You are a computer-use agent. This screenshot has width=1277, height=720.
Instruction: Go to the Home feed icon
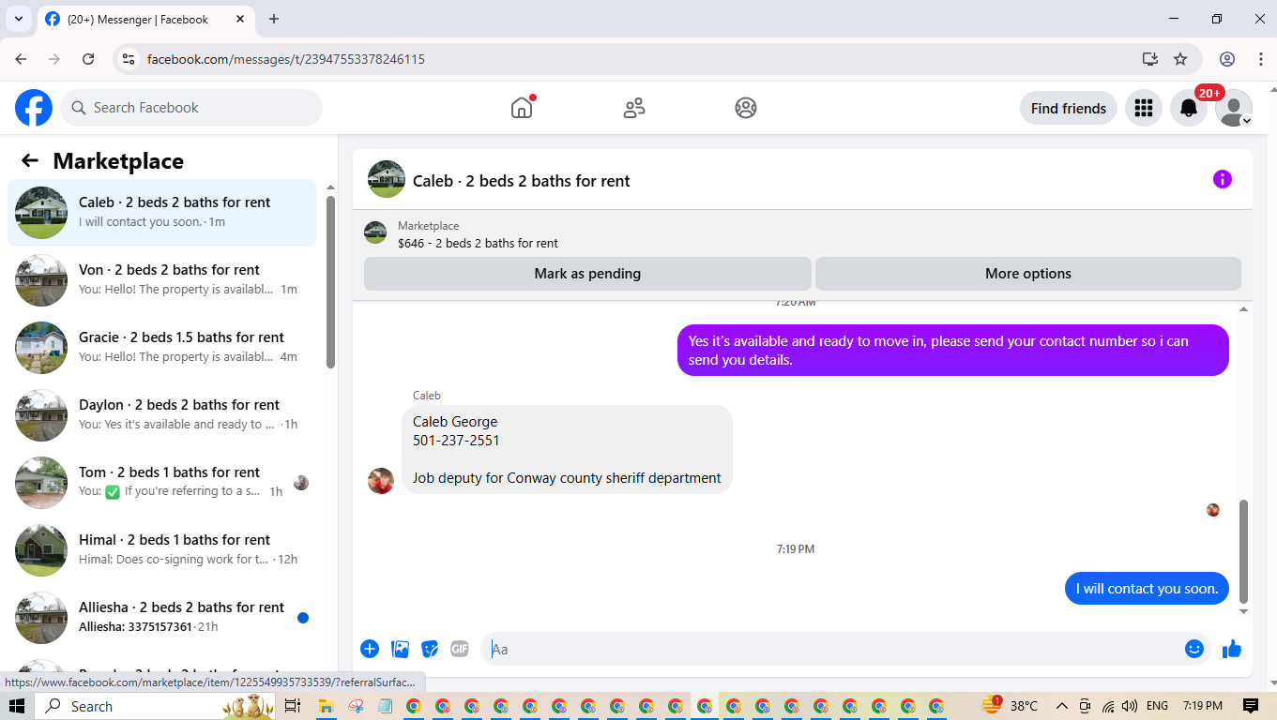point(522,108)
